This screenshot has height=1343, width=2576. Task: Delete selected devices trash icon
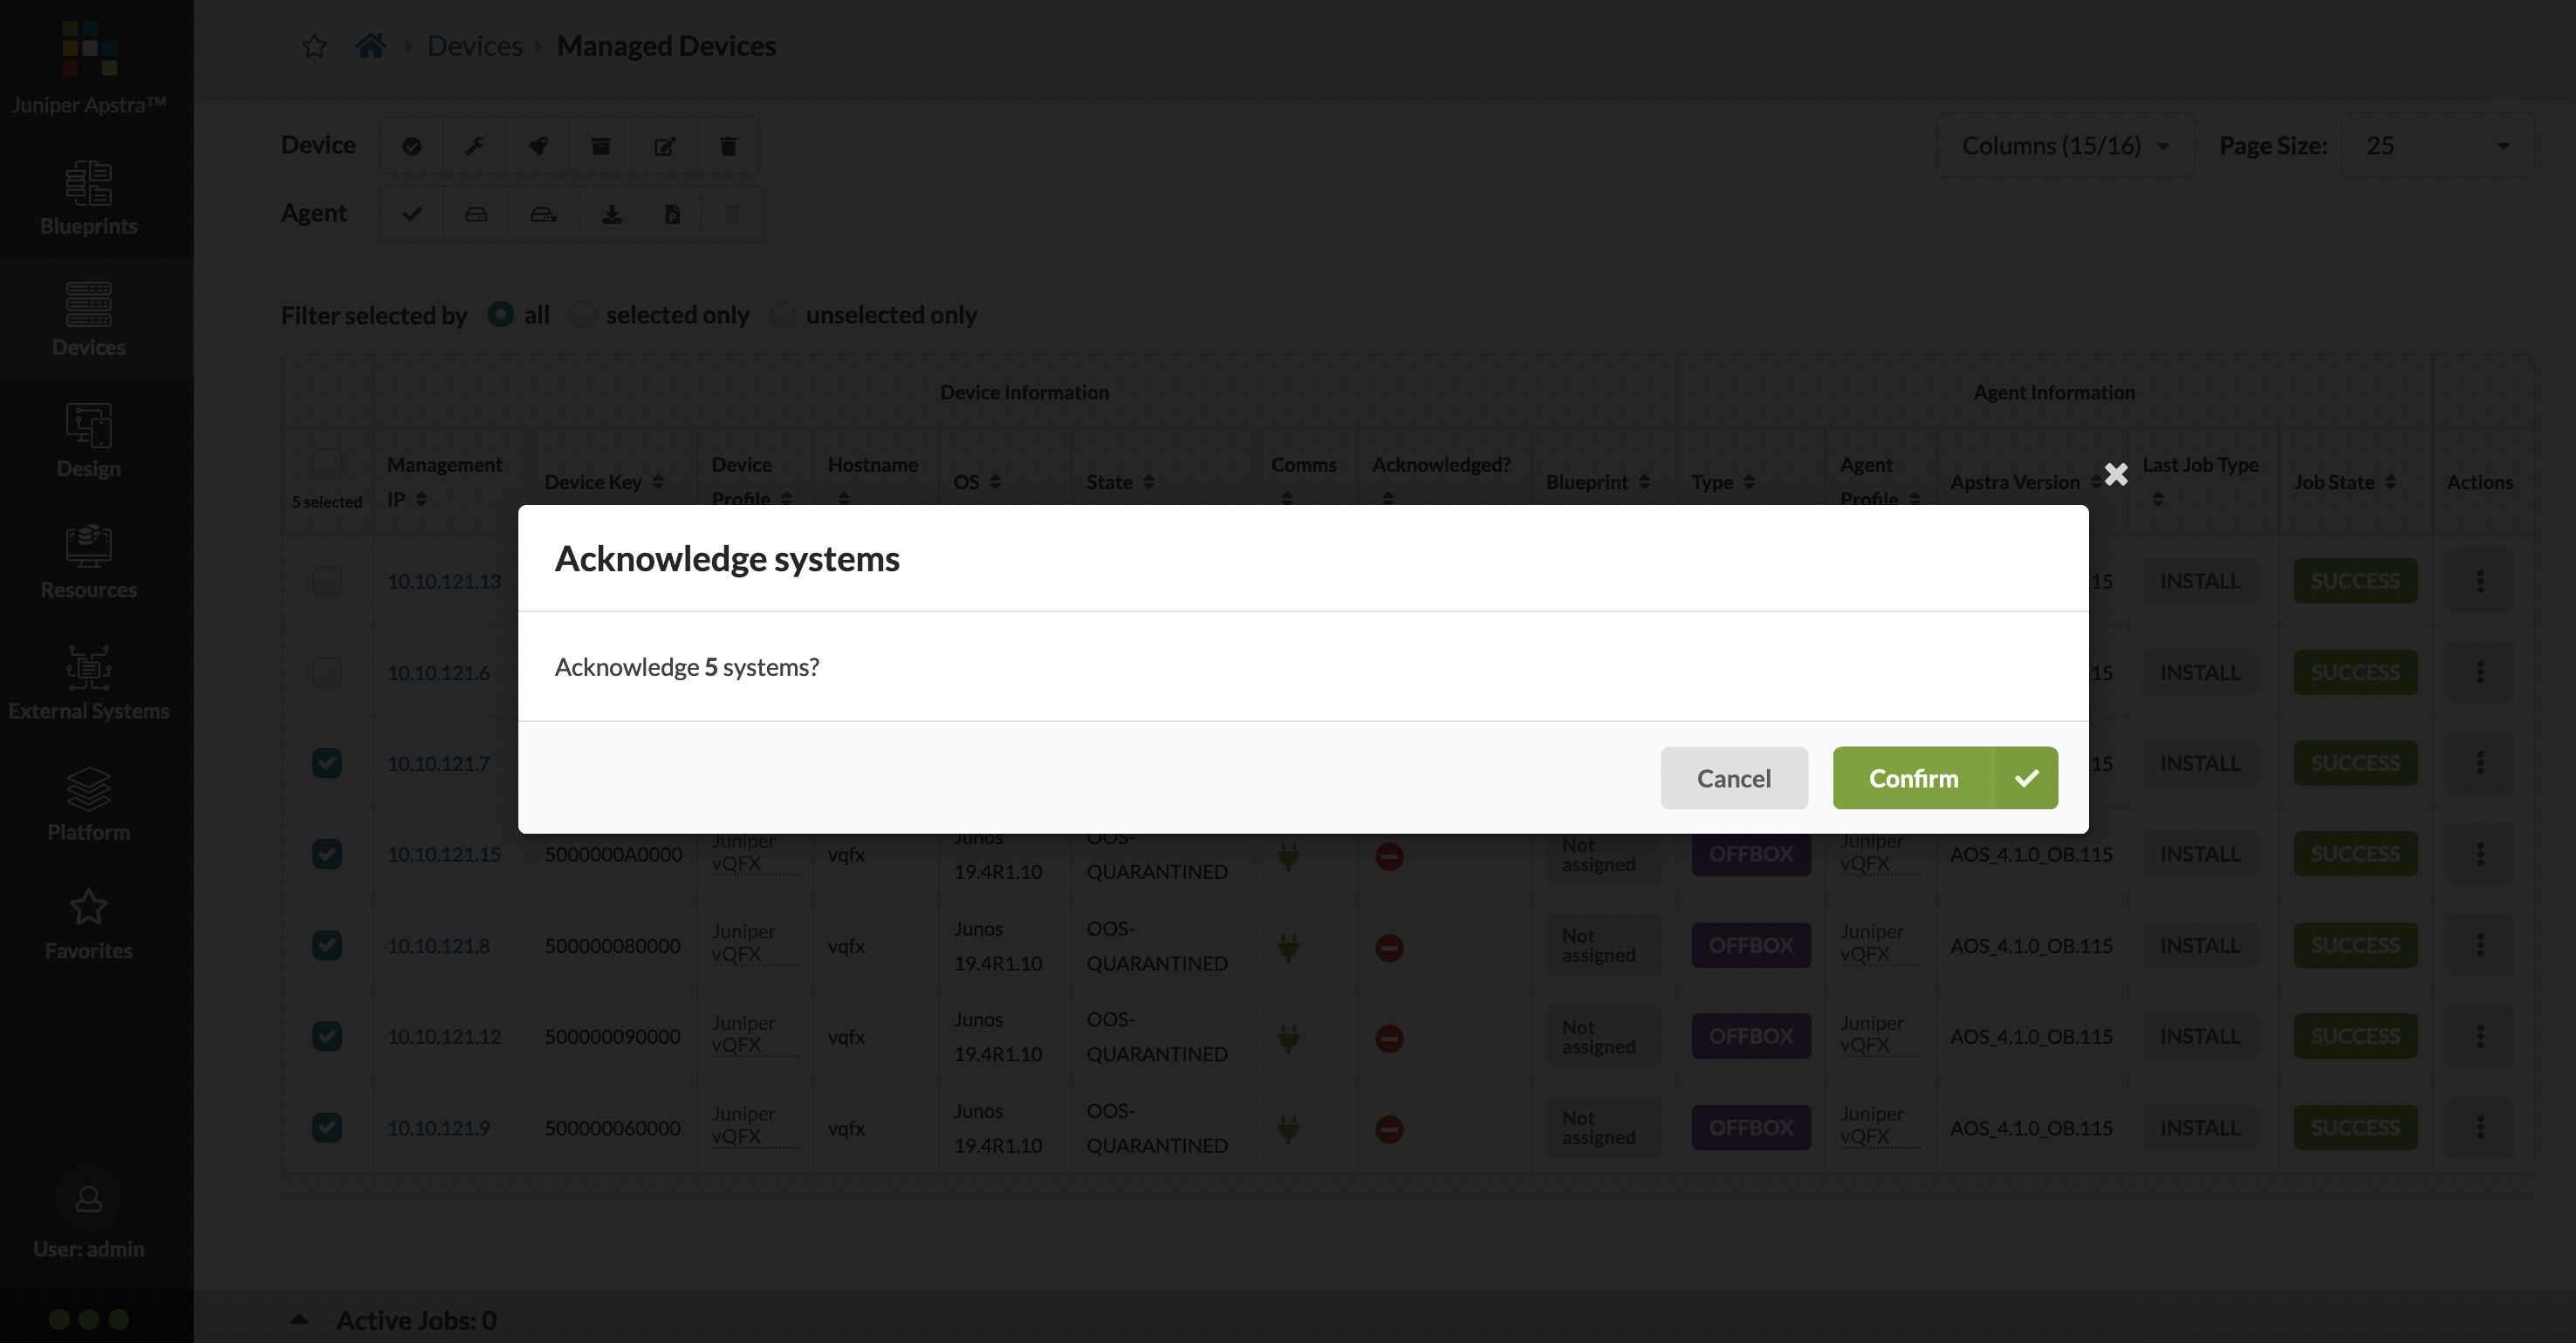tap(728, 147)
